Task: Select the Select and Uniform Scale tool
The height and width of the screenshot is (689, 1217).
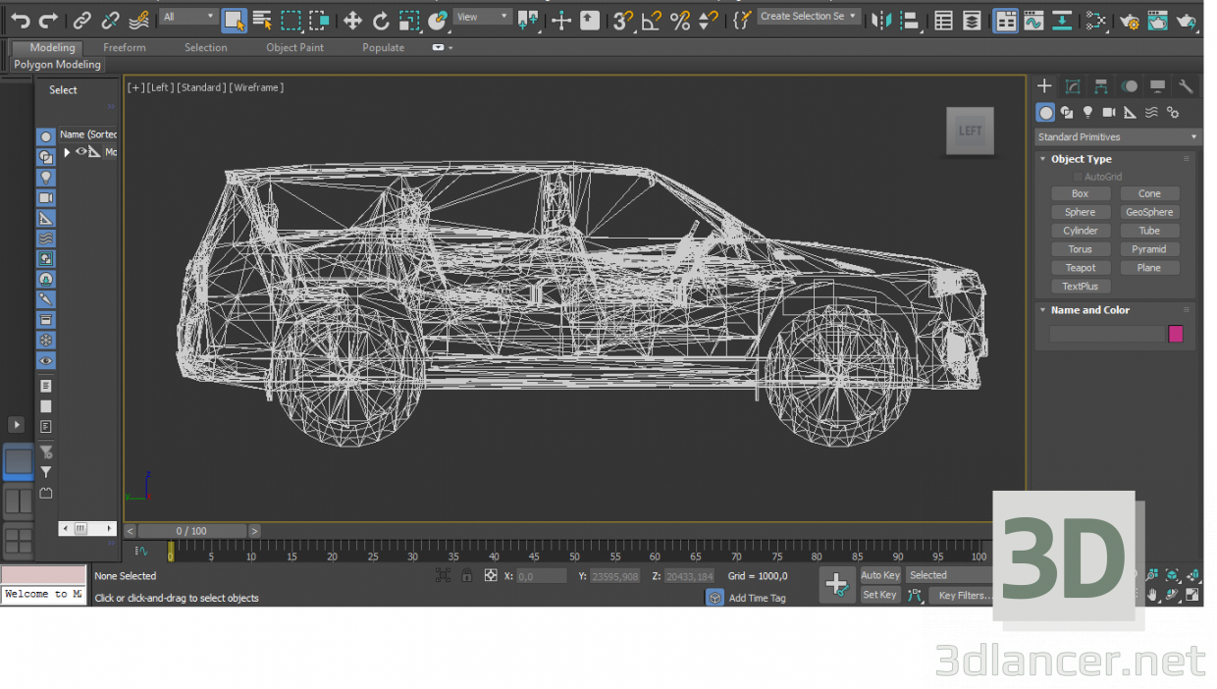Action: pos(409,20)
